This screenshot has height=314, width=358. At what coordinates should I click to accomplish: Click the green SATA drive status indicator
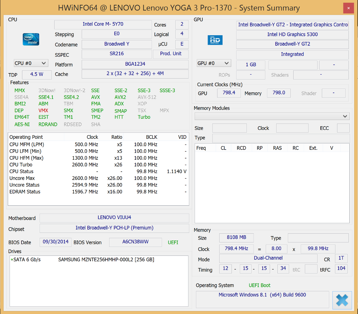tap(12, 260)
